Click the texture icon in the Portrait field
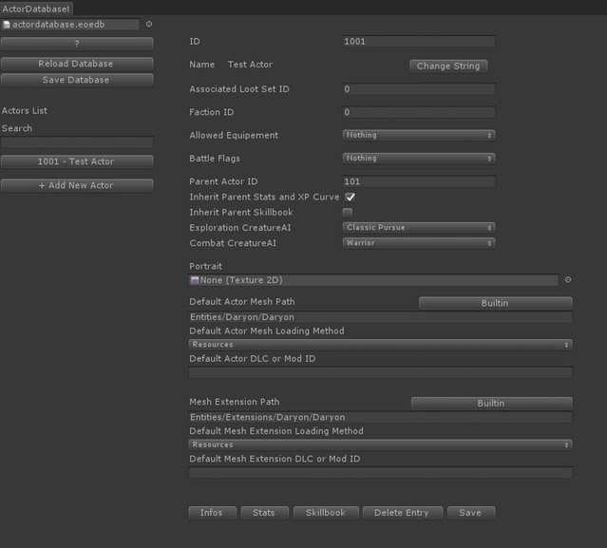Image resolution: width=607 pixels, height=548 pixels. click(x=195, y=280)
